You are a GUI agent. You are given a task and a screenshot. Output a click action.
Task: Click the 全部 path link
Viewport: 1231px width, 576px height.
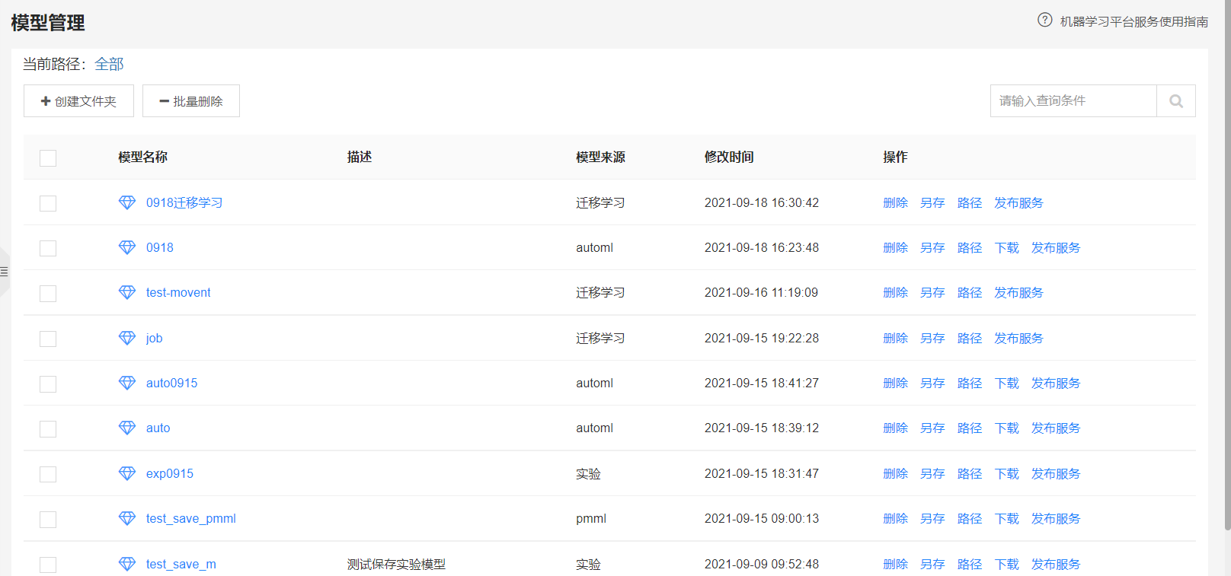pos(109,64)
